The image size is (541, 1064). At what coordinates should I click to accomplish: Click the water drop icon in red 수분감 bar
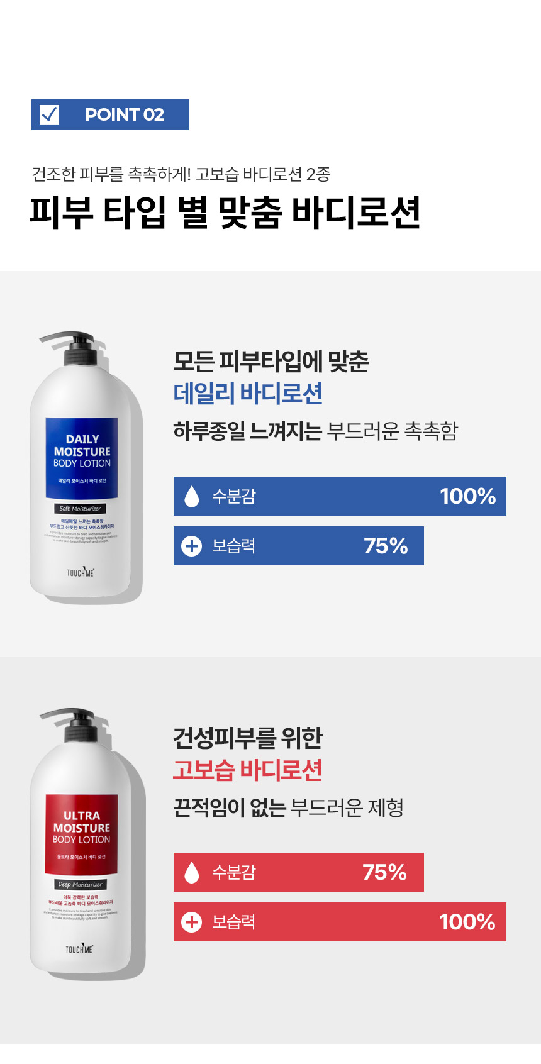pyautogui.click(x=191, y=872)
